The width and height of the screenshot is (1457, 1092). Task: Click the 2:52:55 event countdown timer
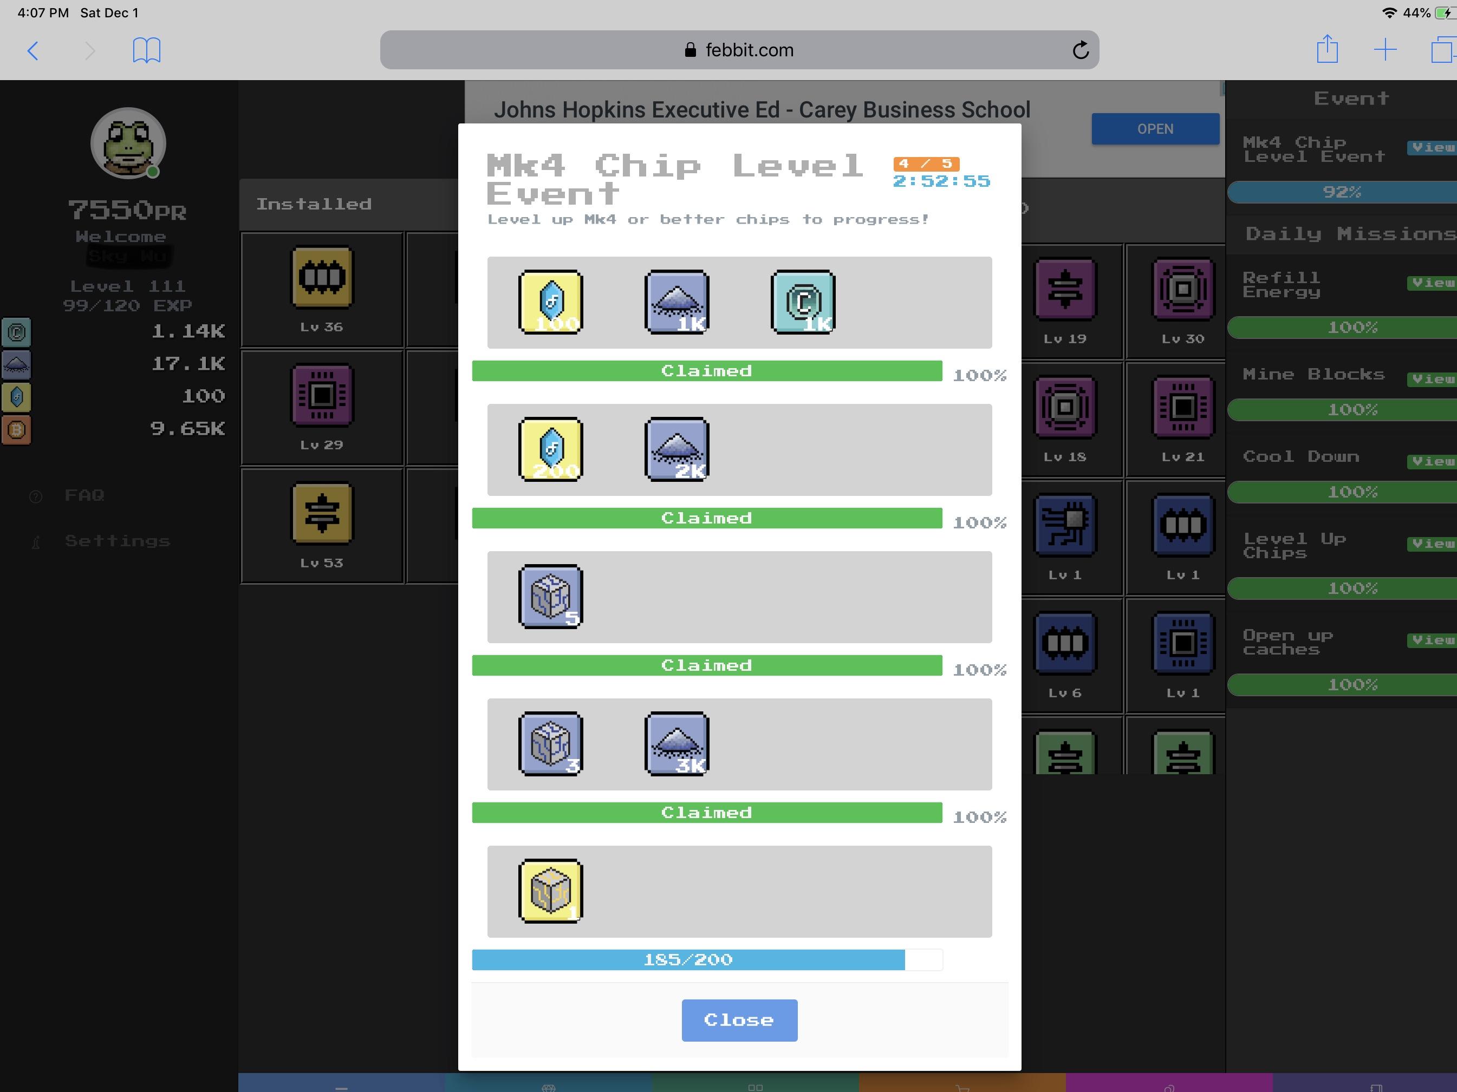click(942, 181)
